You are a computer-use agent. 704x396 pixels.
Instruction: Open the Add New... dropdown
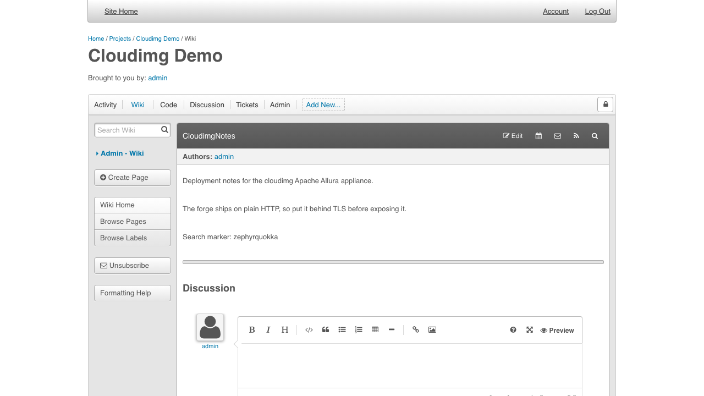point(323,105)
